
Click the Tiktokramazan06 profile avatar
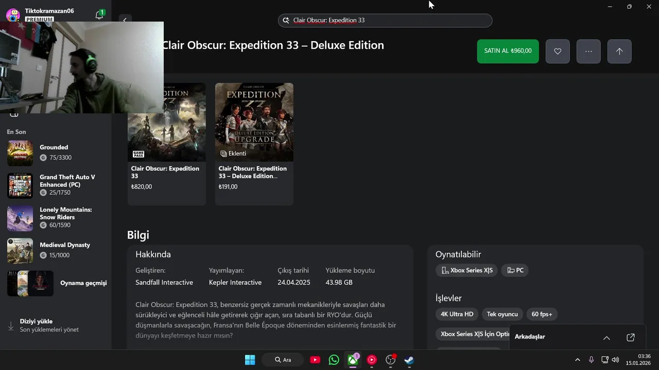(x=13, y=15)
